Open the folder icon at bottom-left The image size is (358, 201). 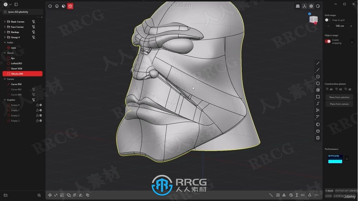5,195
